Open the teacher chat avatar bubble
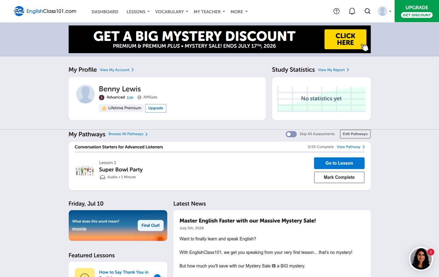439x277 pixels. click(421, 259)
